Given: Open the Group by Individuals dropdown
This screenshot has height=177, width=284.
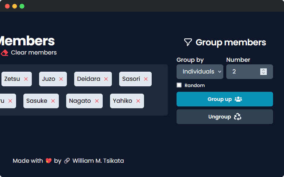Looking at the screenshot, I should click(x=200, y=72).
